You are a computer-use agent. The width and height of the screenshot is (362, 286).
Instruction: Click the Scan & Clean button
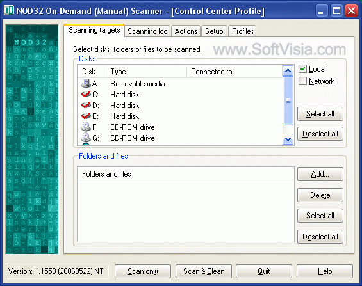(204, 271)
